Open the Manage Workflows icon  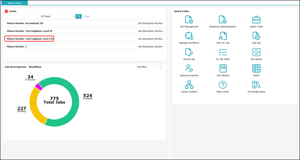(189, 36)
